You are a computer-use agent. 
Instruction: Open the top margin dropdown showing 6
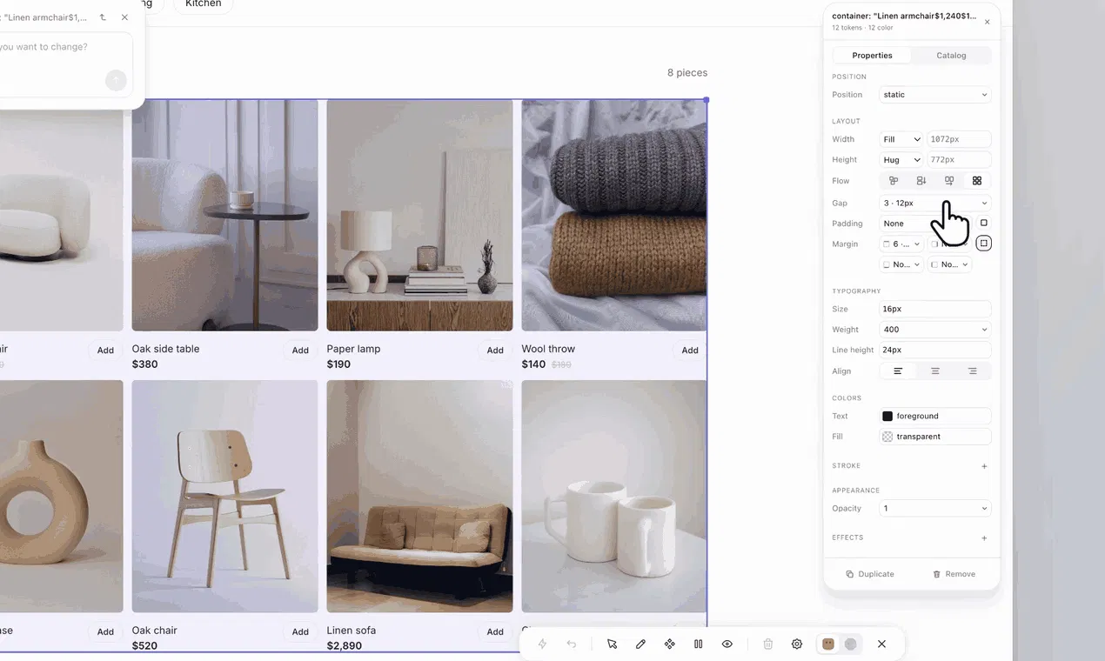click(x=901, y=244)
